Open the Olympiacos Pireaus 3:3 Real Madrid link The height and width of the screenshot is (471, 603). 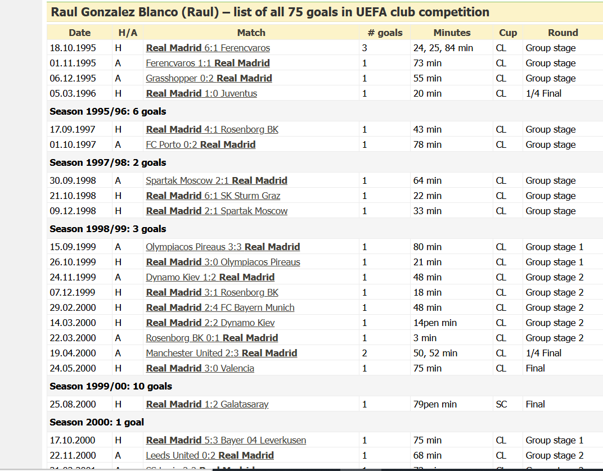tap(223, 247)
